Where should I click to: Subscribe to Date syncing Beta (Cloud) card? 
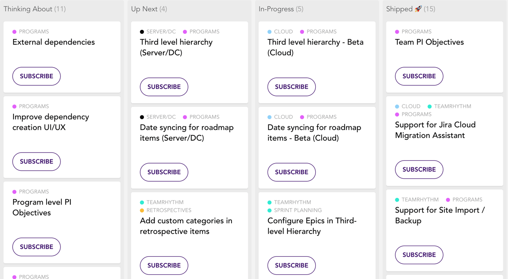(291, 172)
